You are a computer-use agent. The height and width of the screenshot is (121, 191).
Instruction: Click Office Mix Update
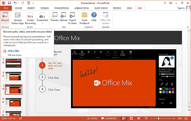coord(106,18)
